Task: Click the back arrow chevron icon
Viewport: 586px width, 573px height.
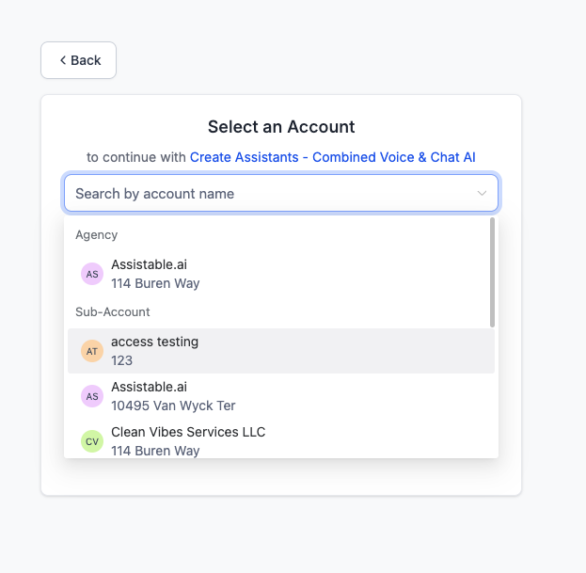Action: (63, 60)
